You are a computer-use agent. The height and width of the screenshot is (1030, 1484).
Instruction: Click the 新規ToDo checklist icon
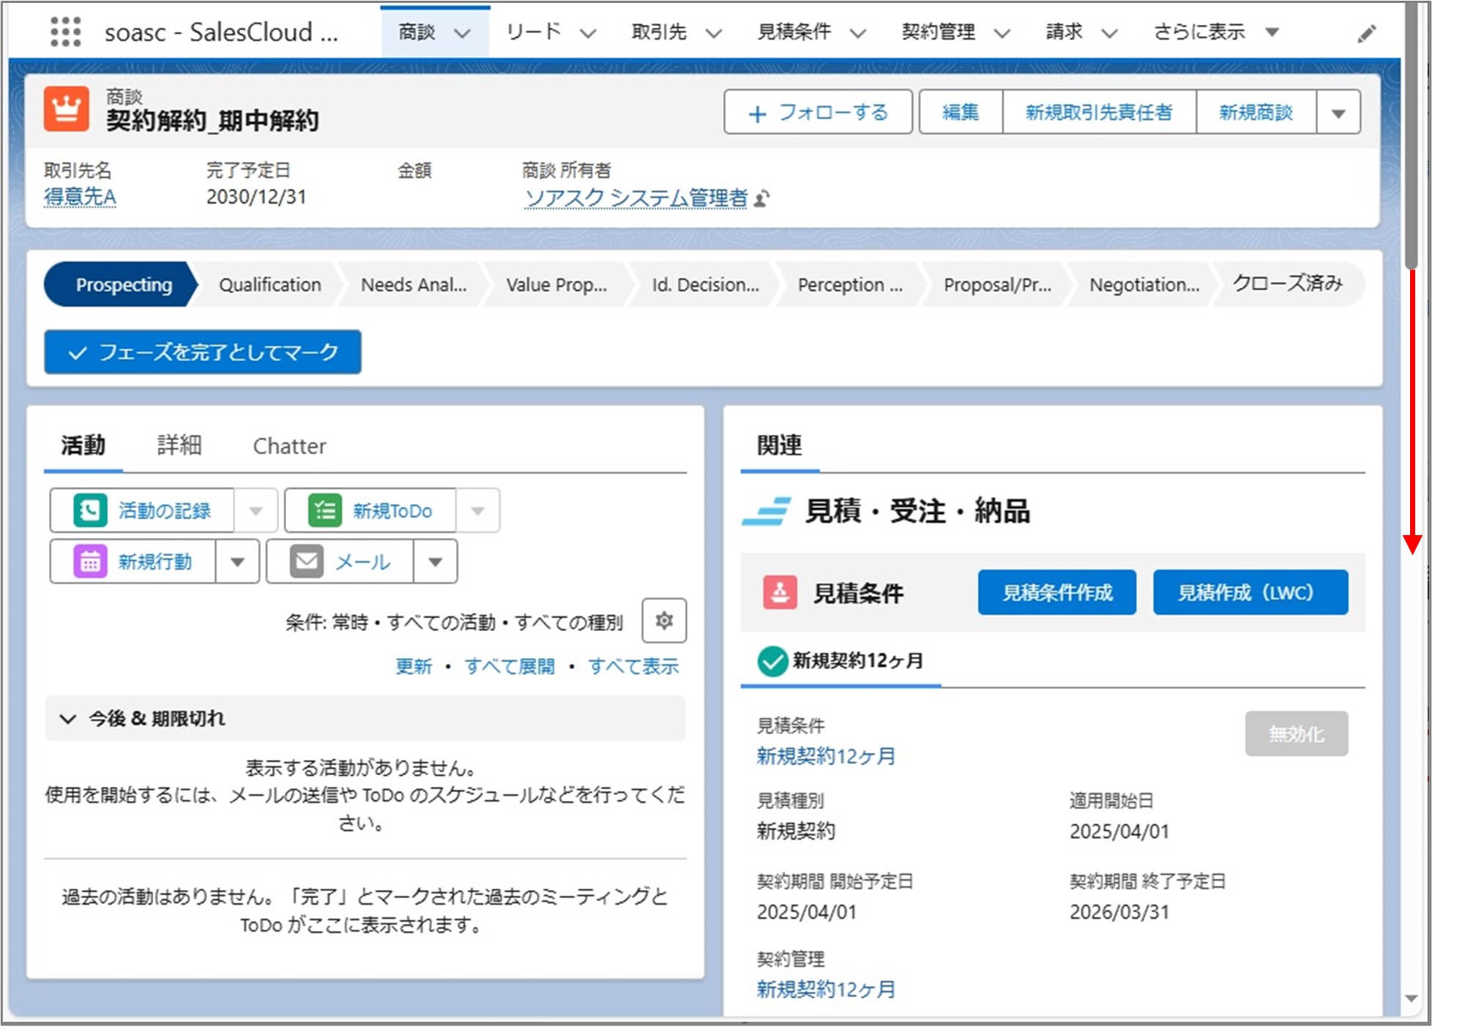click(x=324, y=510)
